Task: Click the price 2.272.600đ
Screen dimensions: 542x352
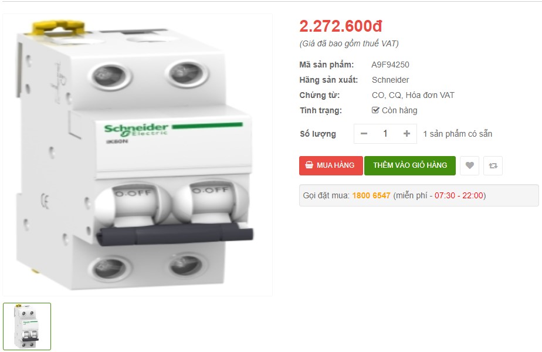Action: 340,26
